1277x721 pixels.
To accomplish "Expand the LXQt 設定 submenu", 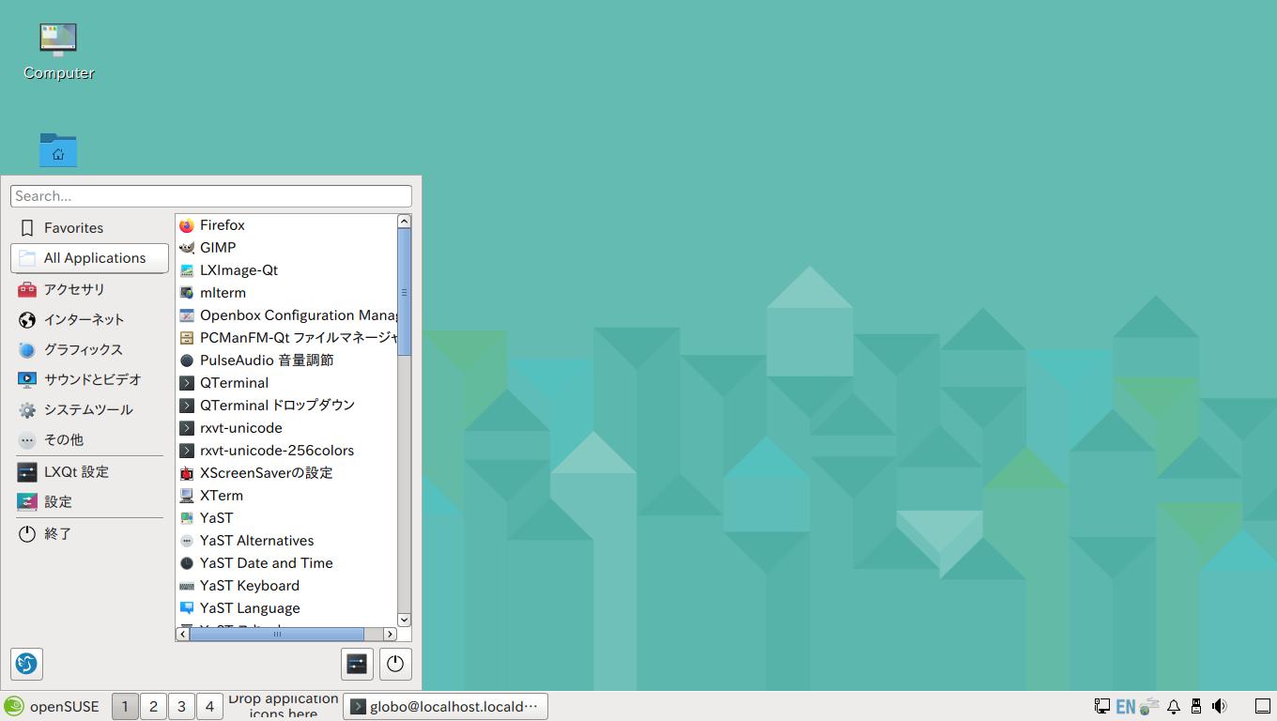I will pyautogui.click(x=76, y=471).
